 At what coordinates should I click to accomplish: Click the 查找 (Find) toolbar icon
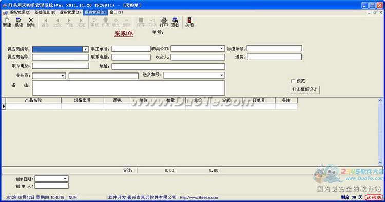(175, 22)
